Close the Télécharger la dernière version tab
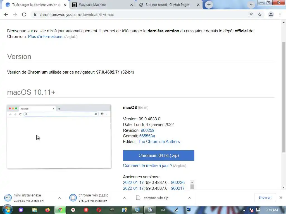The height and width of the screenshot is (214, 286). [x=65, y=5]
